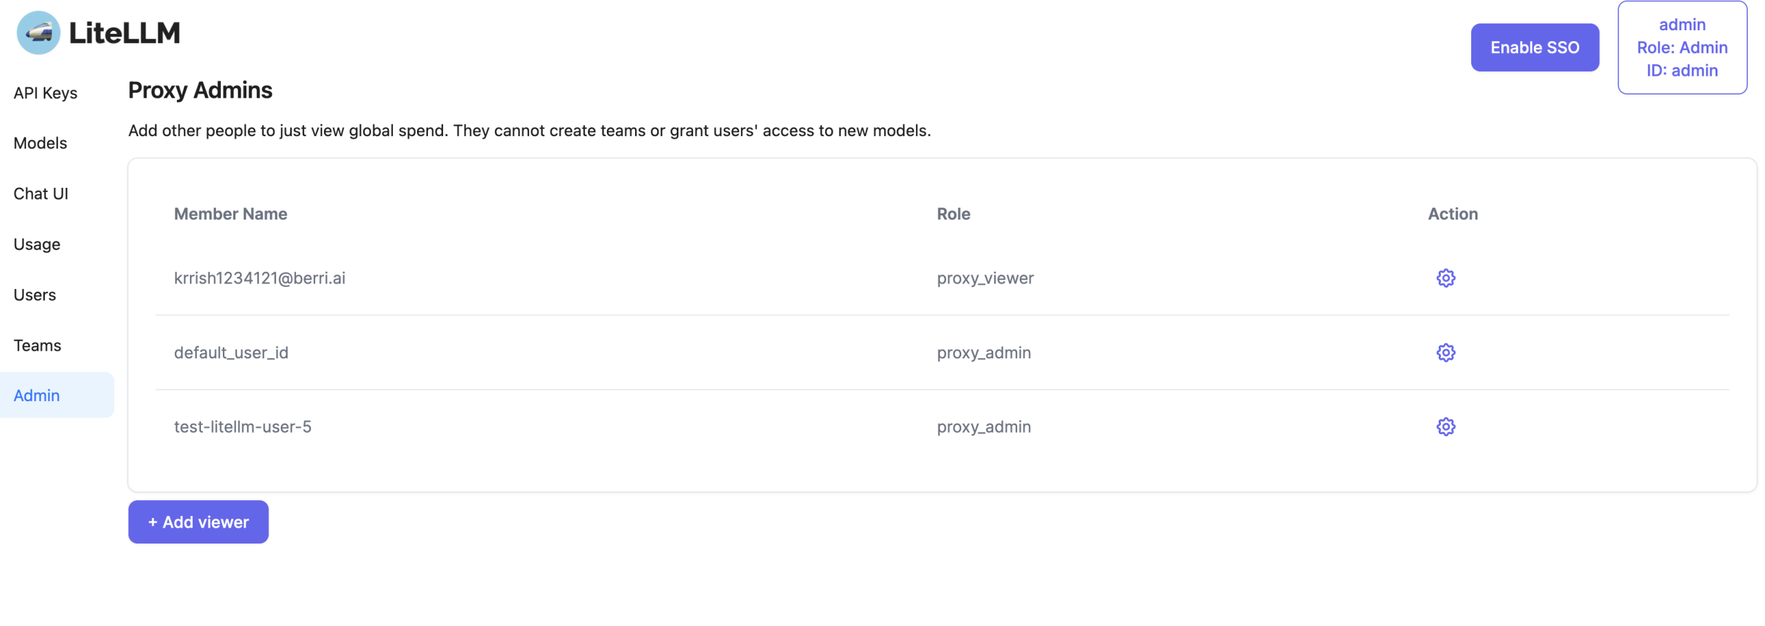
Task: Click the LiteLLM title text
Action: (125, 33)
